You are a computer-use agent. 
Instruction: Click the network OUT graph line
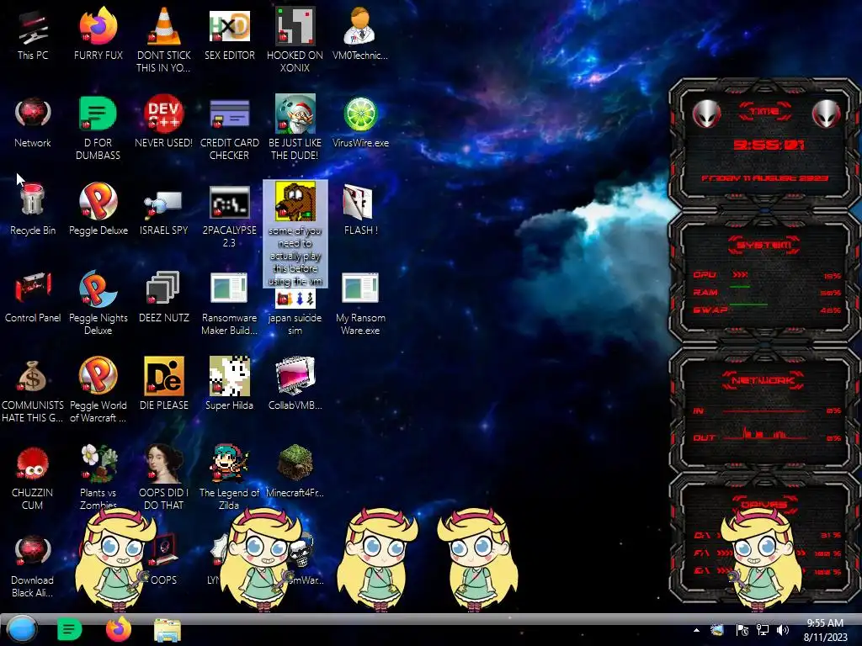point(765,435)
